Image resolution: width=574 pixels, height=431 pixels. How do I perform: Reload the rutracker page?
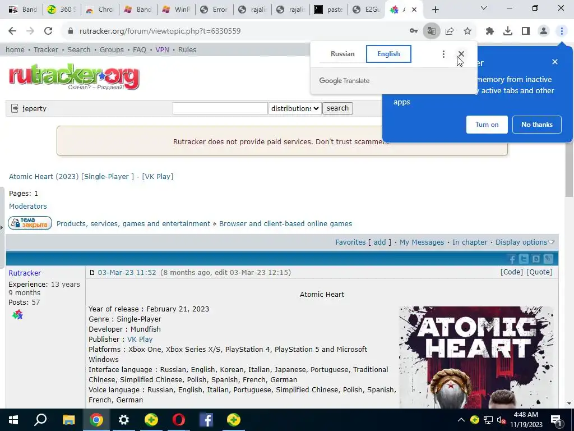(48, 31)
